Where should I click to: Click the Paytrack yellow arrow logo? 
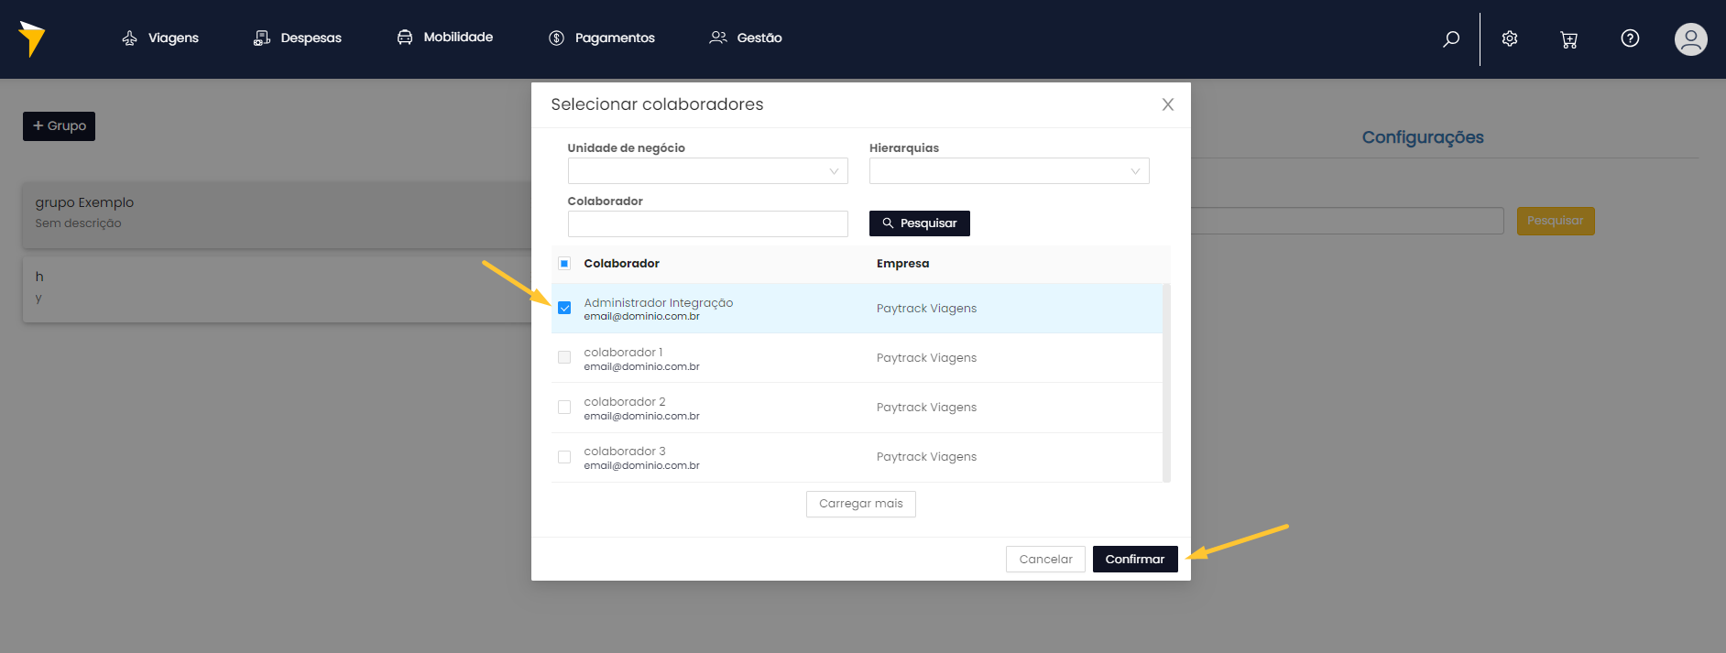click(x=32, y=38)
